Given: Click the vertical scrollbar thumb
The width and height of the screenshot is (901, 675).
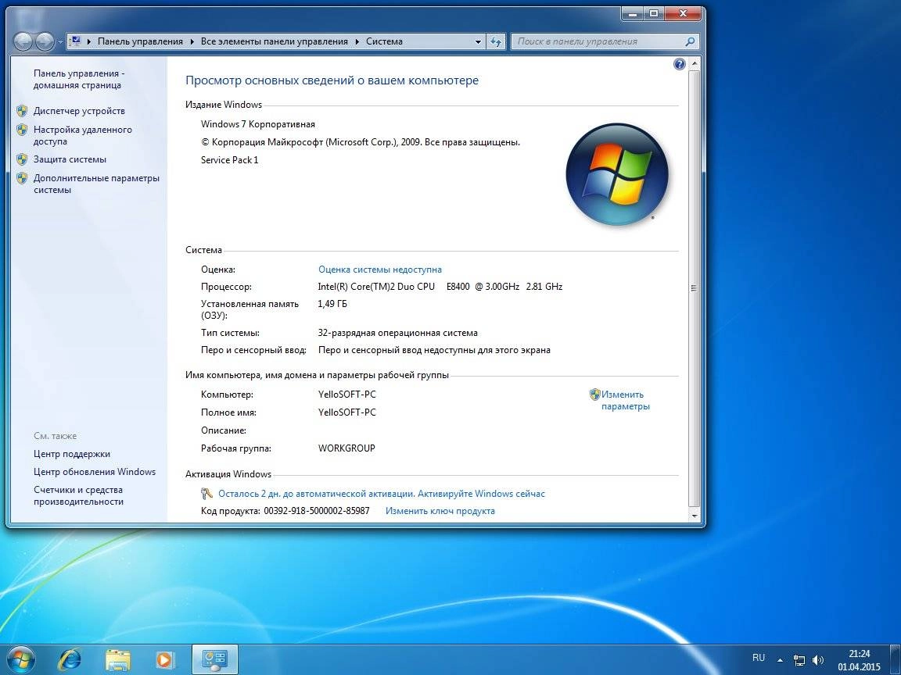Looking at the screenshot, I should [x=695, y=287].
